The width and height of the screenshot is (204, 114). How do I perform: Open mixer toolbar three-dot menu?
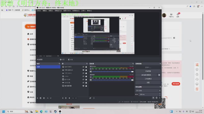[94, 98]
